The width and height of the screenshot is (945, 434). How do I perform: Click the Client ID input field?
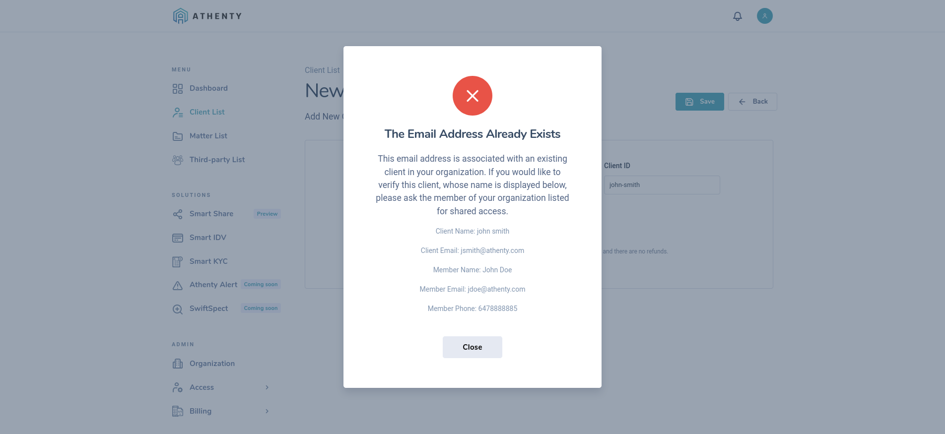click(662, 185)
